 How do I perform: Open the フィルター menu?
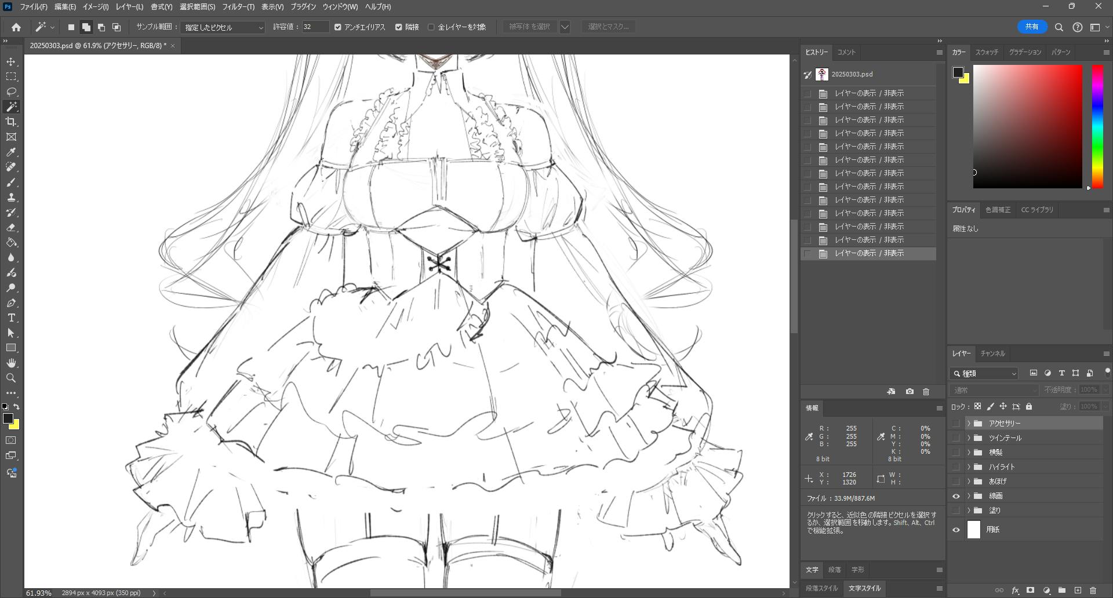[x=238, y=7]
